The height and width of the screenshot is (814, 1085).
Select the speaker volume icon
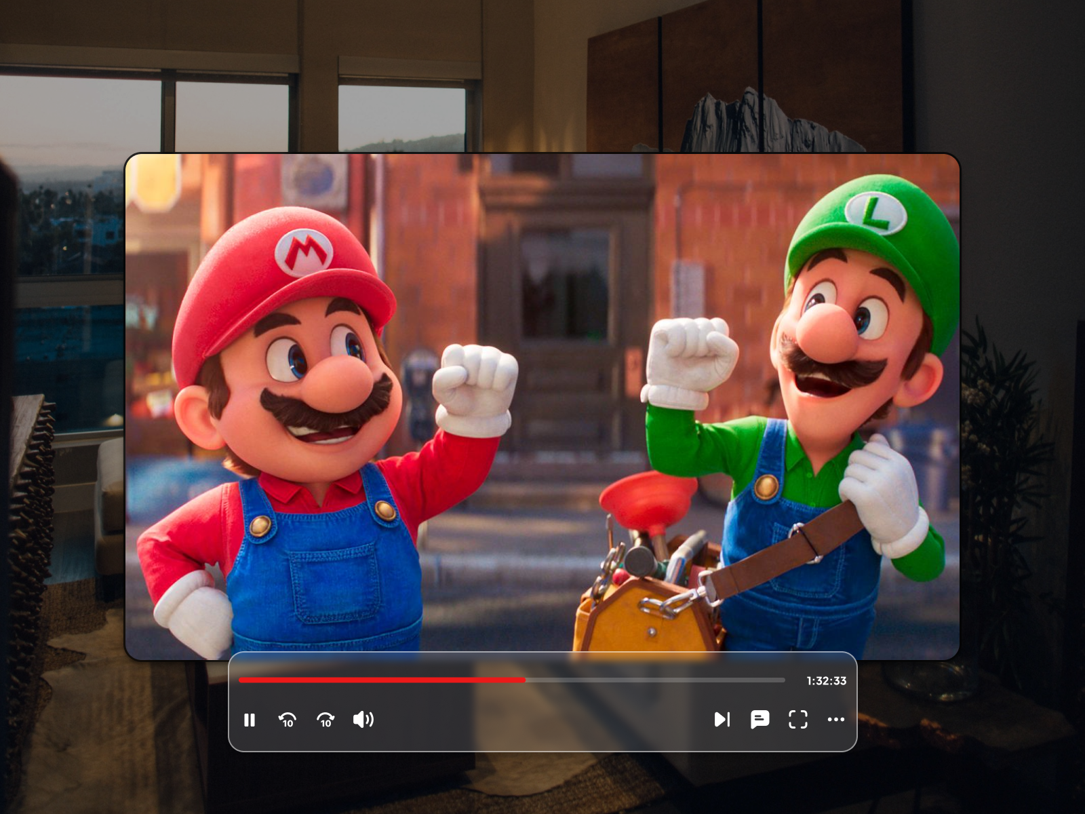tap(363, 720)
